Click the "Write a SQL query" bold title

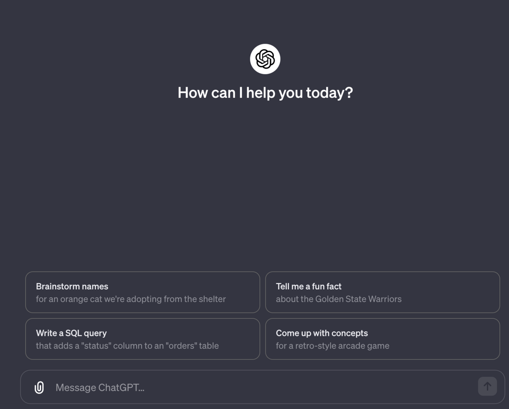[x=71, y=333]
